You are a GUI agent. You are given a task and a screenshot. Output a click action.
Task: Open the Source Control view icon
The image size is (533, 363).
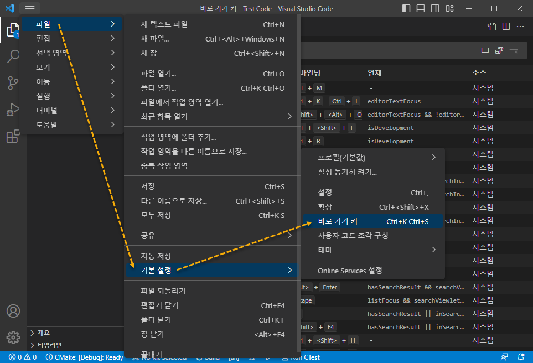tap(13, 82)
